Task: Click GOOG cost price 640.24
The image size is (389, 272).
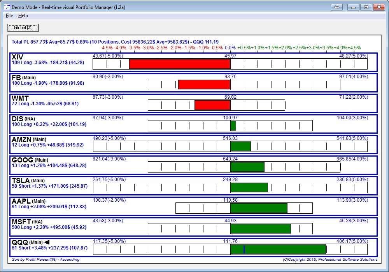Action: tap(230, 159)
